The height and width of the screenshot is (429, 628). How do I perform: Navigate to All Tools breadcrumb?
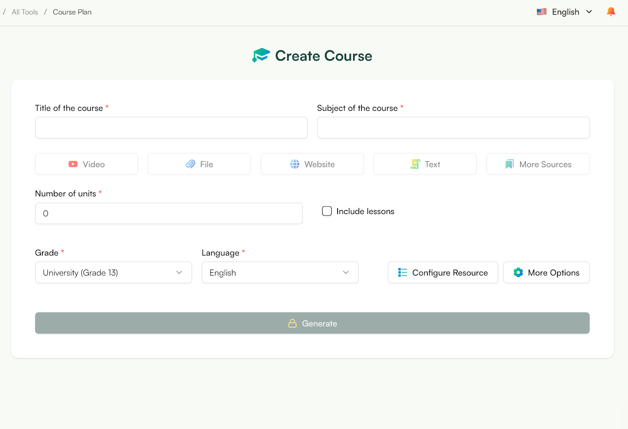[x=25, y=12]
